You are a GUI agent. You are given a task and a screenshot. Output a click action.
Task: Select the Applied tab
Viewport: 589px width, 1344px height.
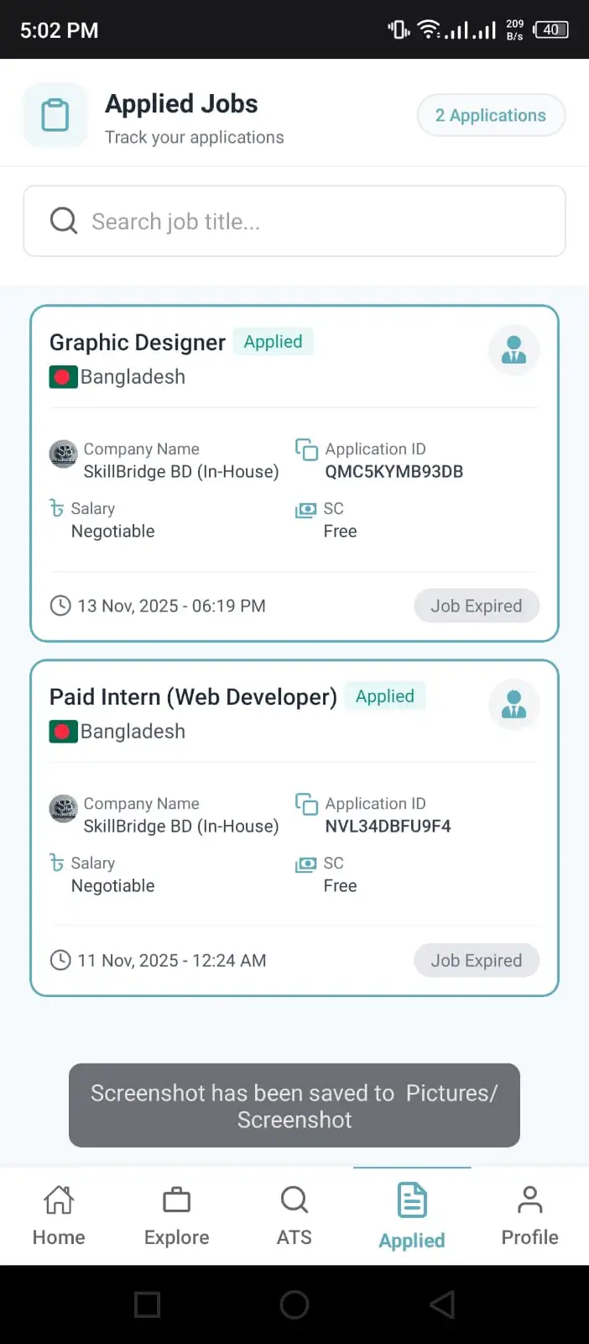412,1216
